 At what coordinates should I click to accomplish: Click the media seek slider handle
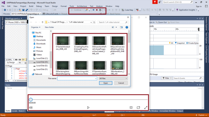coord(31,99)
